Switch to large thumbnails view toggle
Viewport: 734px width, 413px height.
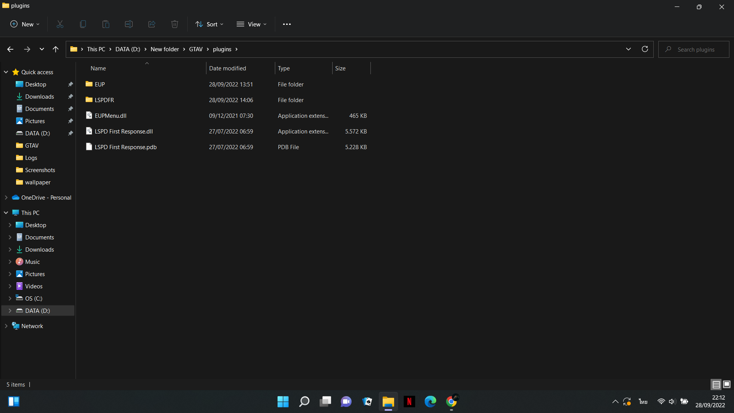727,384
